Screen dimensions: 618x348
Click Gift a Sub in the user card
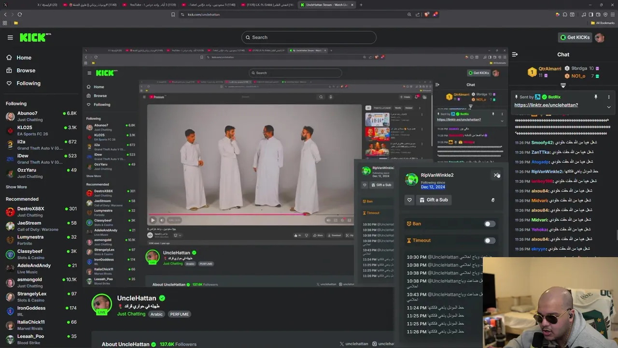pos(434,200)
